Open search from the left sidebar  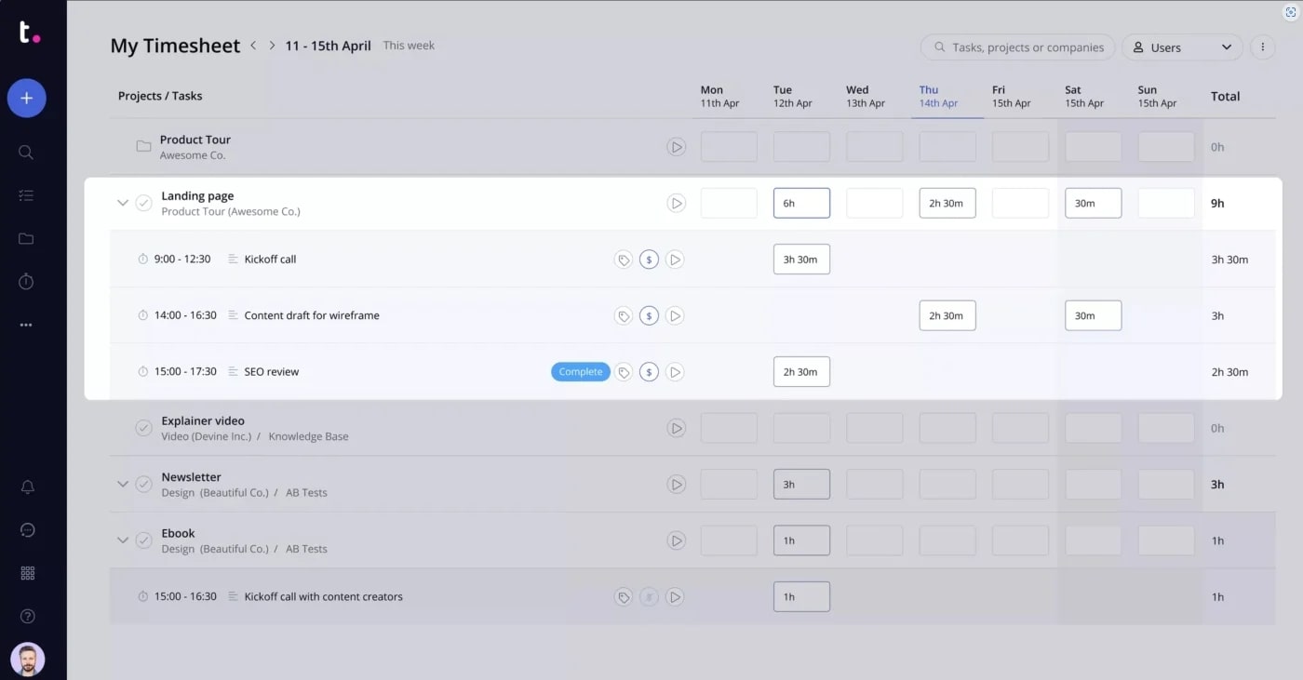[26, 153]
